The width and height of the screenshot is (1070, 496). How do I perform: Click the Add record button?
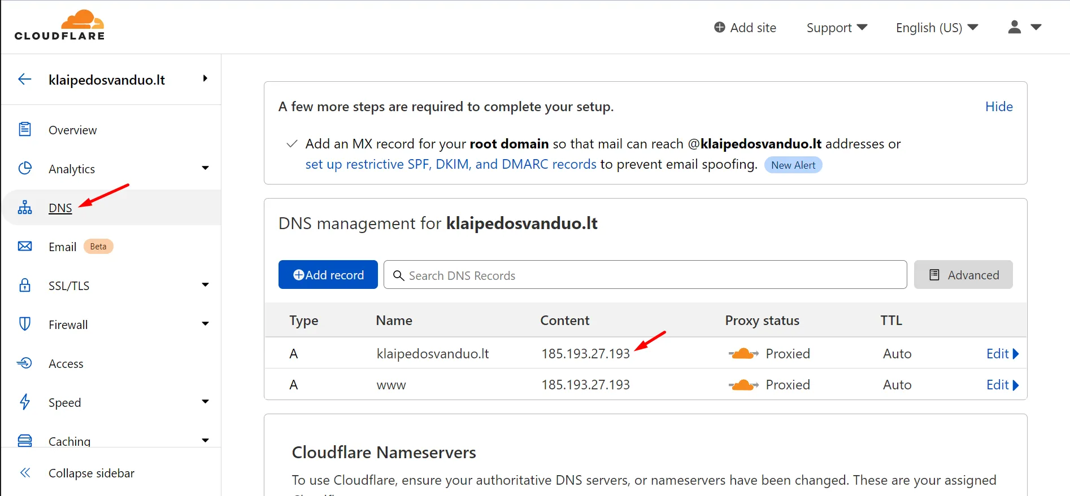tap(328, 275)
